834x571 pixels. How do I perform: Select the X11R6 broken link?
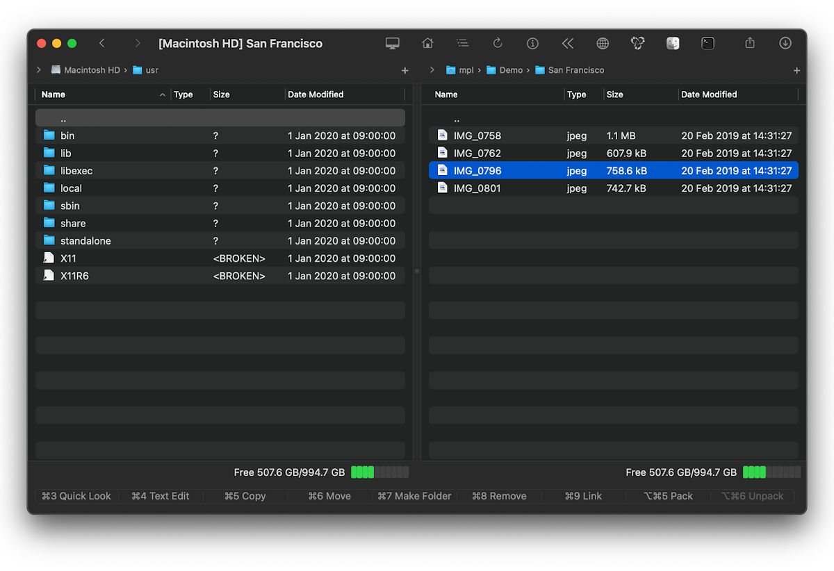coord(220,276)
